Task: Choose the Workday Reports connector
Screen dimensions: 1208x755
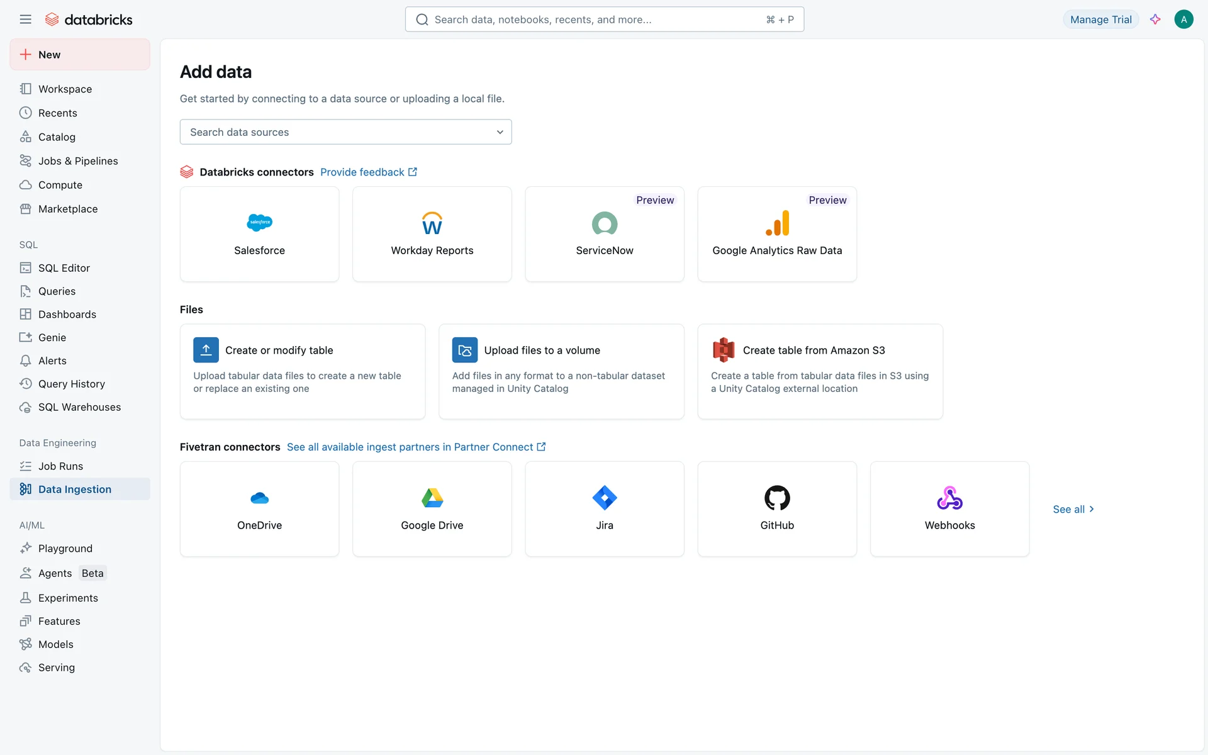Action: [x=432, y=234]
